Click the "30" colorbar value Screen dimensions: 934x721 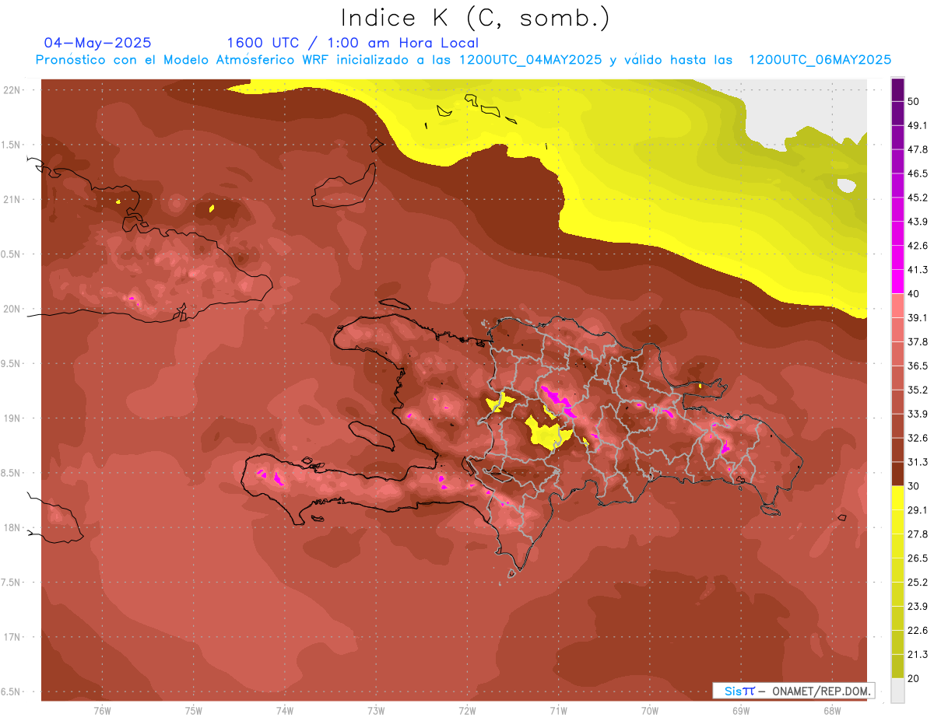coord(914,486)
